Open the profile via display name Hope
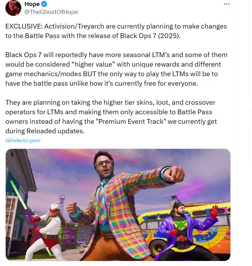Viewport: 252px width, 266px height. (32, 4)
